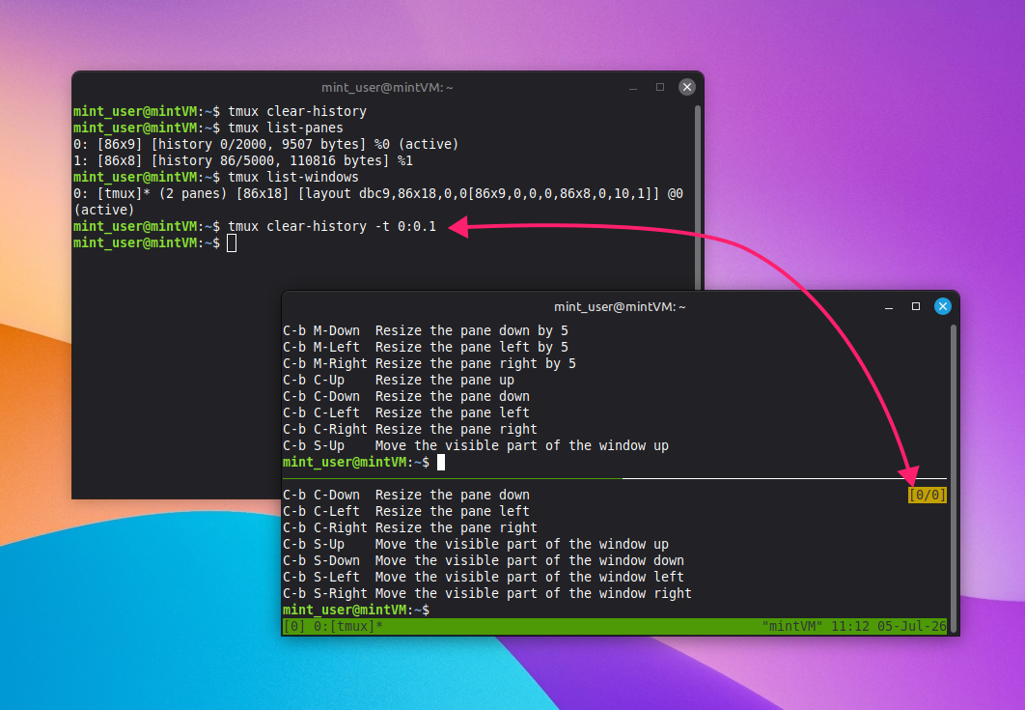Click upper pane 'C-b S-Up Move the visible part' line
The height and width of the screenshot is (710, 1025).
pos(475,445)
